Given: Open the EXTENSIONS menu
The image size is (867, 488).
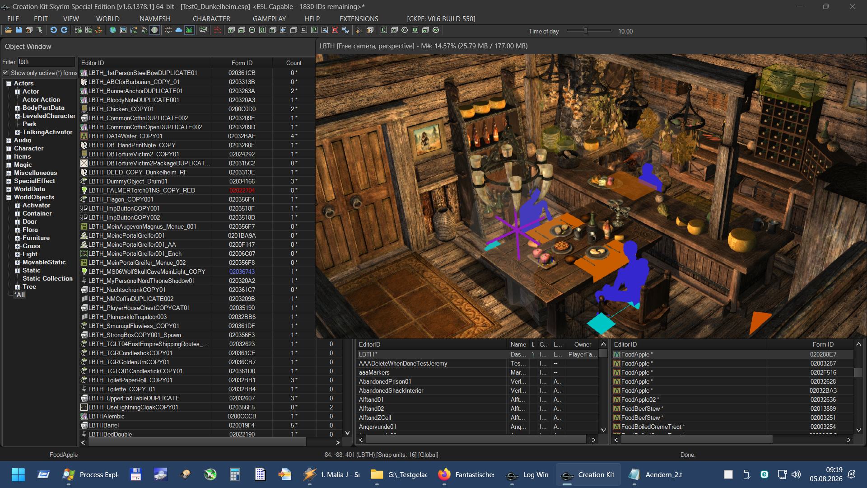Looking at the screenshot, I should [359, 19].
